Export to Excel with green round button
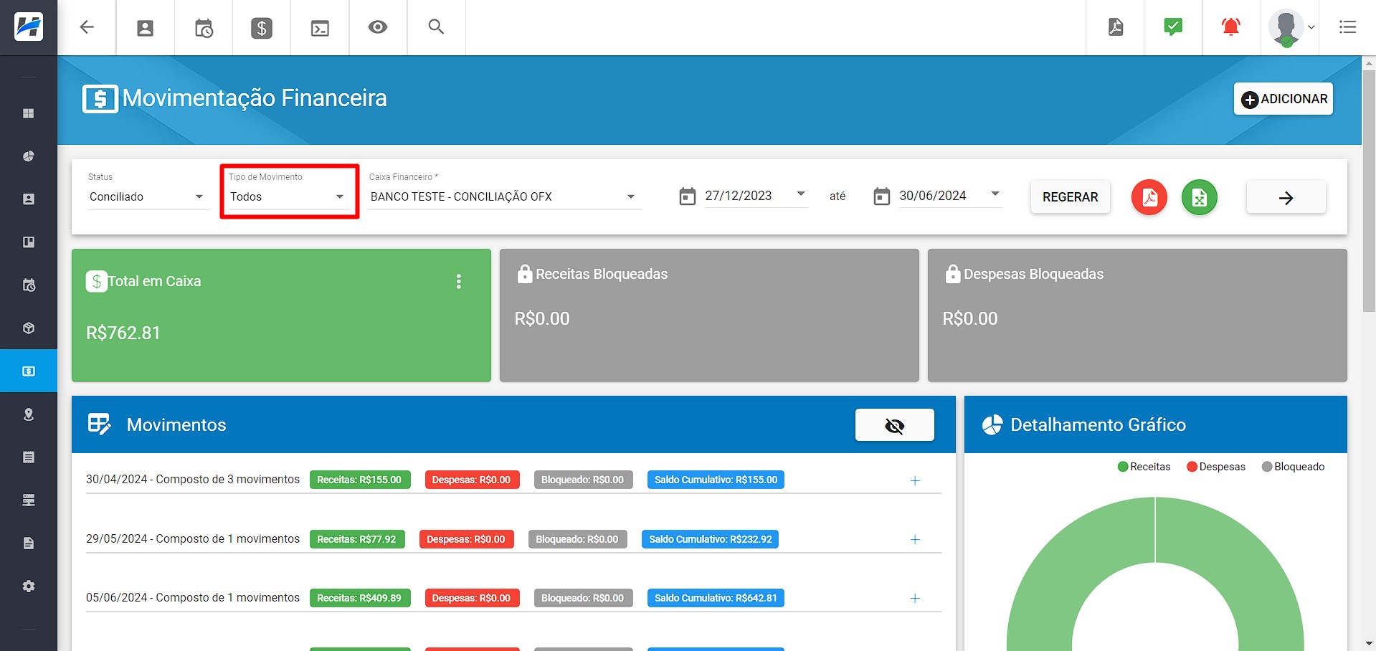The height and width of the screenshot is (651, 1376). [x=1200, y=197]
